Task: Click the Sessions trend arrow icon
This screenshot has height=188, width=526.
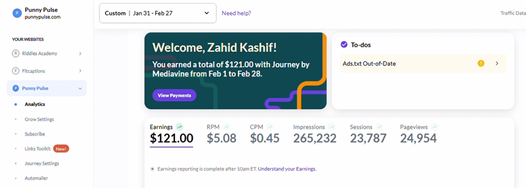Action: click(x=379, y=127)
